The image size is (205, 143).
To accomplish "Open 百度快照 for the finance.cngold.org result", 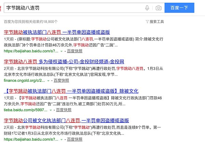I will [x=61, y=81].
